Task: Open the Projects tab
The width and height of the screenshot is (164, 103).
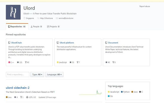Action: (53, 27)
